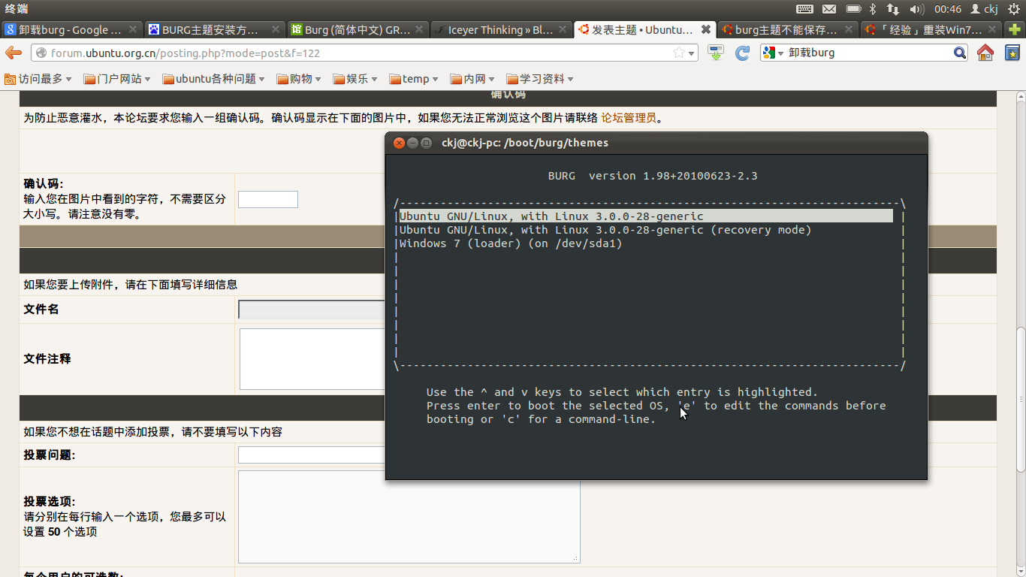Click the 文件名 file name field
The height and width of the screenshot is (577, 1026).
click(x=312, y=310)
